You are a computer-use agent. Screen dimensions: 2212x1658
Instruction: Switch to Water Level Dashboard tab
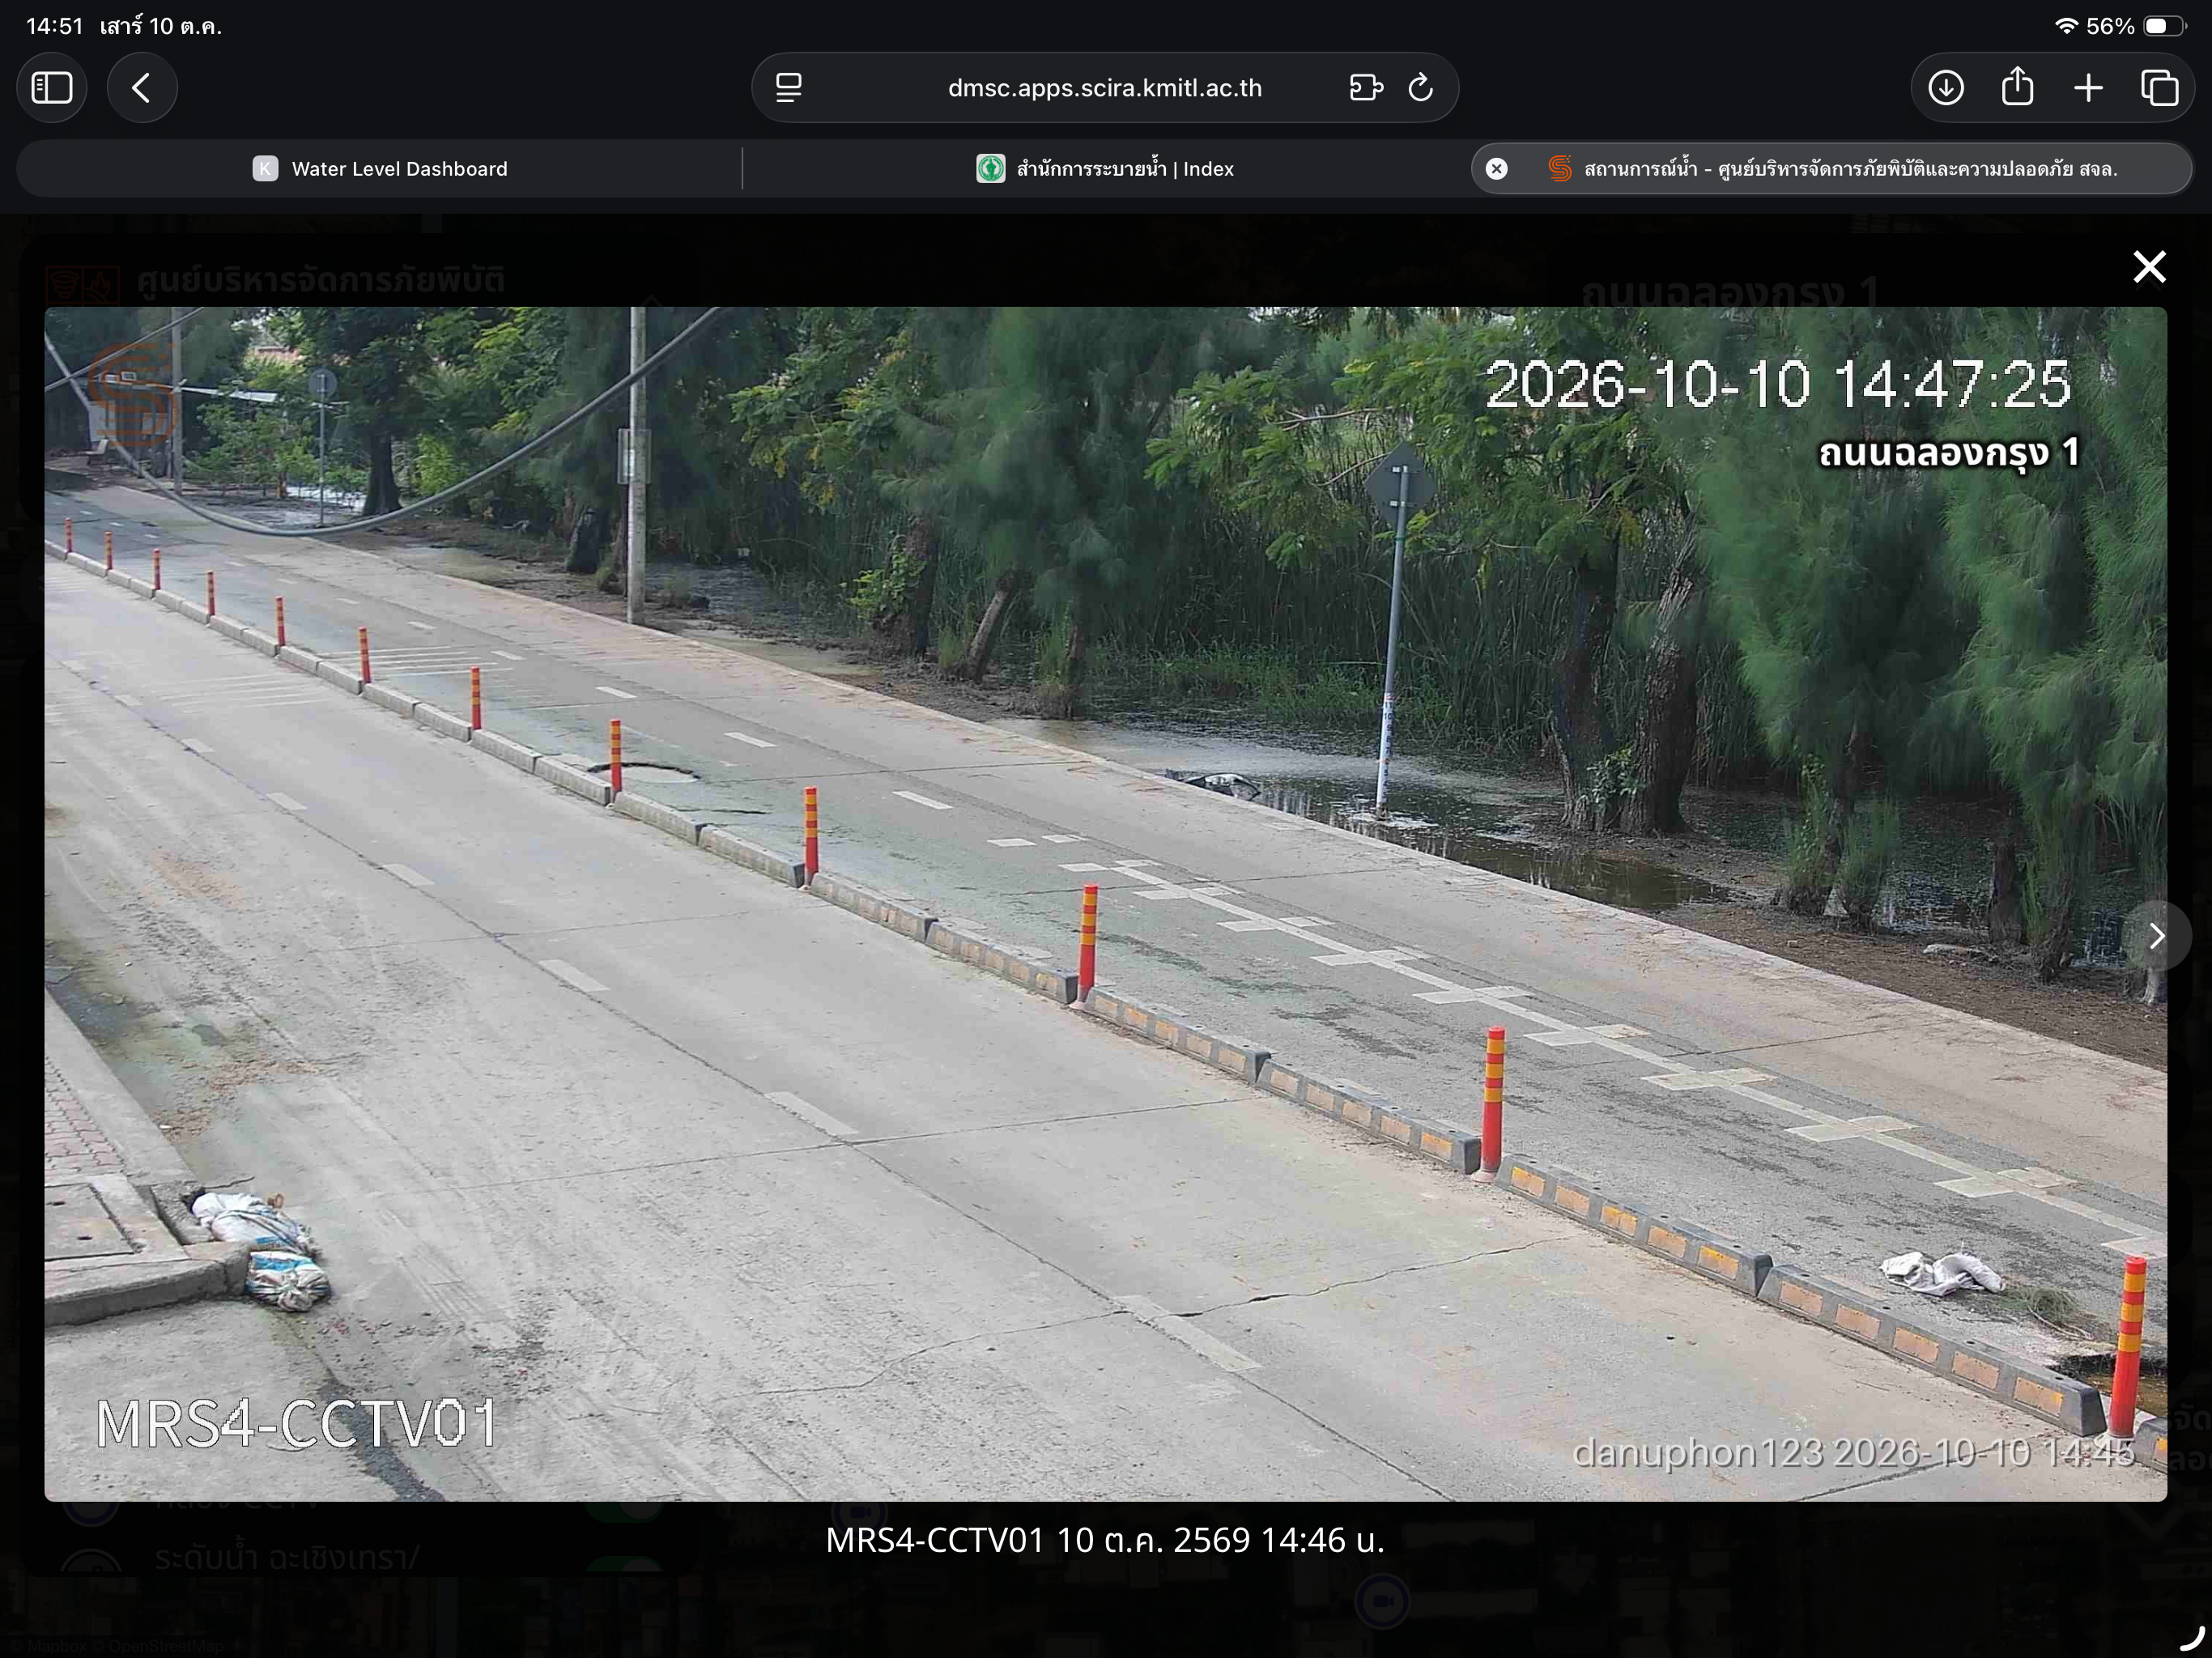[x=379, y=169]
